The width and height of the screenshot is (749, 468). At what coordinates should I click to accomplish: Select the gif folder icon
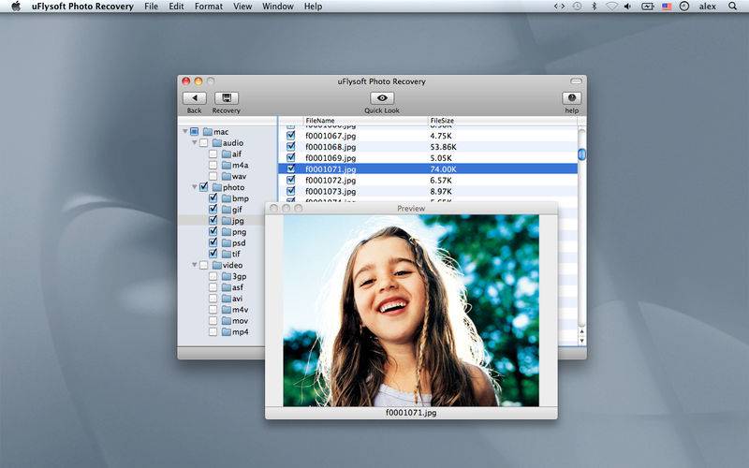pyautogui.click(x=227, y=209)
